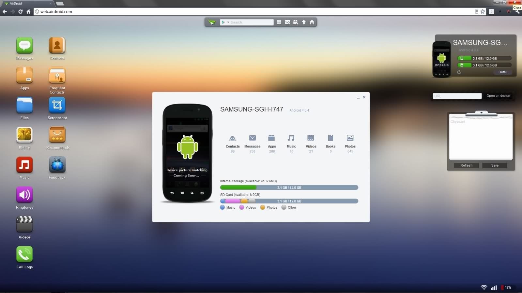This screenshot has width=522, height=293.
Task: Open the Apps desktop icon
Action: (24, 75)
